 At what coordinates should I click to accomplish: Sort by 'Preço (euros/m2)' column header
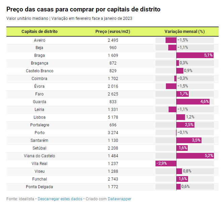tap(113, 32)
